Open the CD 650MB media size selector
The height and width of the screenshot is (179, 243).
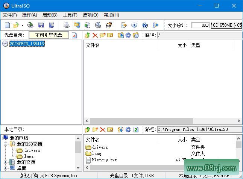[227, 25]
